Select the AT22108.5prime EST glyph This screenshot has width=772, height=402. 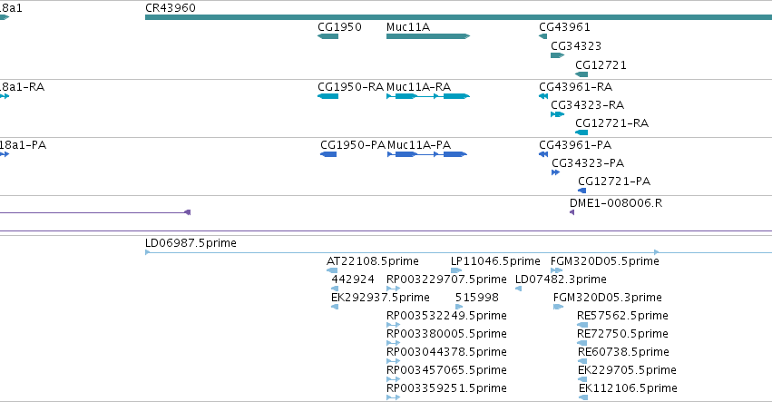(x=332, y=270)
